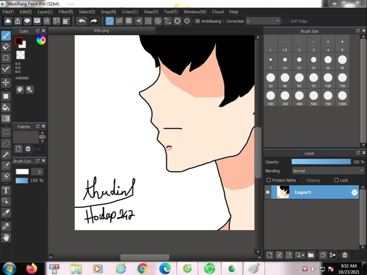Adjust brush control opacity slider

[22, 180]
